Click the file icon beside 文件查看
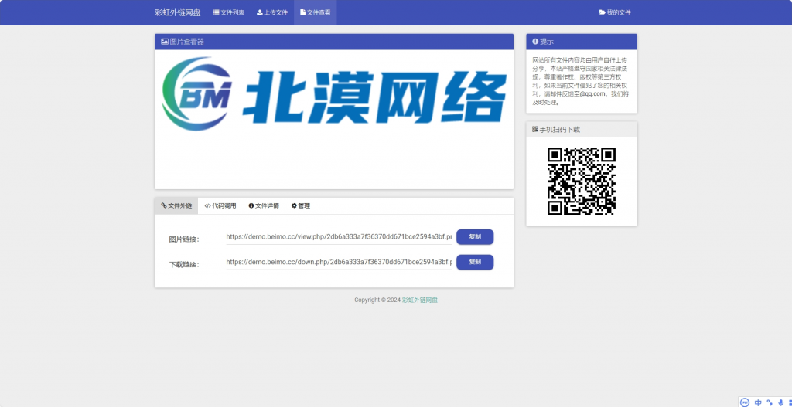792x407 pixels. click(x=302, y=12)
